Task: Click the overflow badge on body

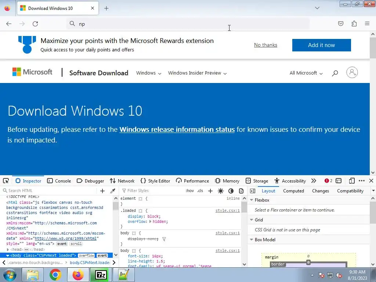Action: [x=86, y=256]
